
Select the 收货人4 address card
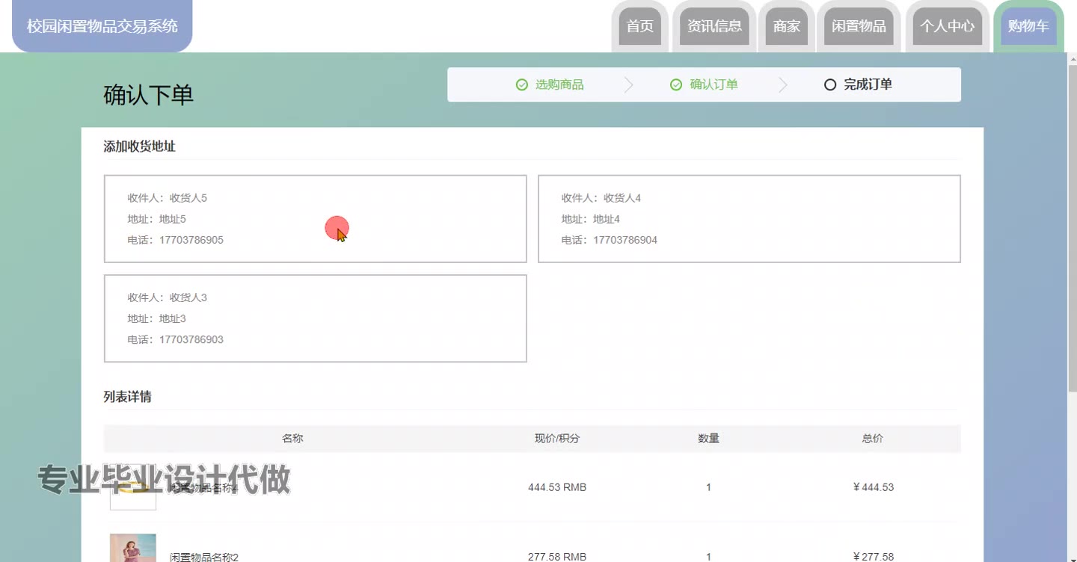point(749,219)
